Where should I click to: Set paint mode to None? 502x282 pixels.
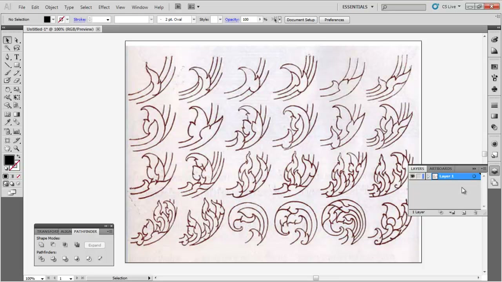click(18, 177)
